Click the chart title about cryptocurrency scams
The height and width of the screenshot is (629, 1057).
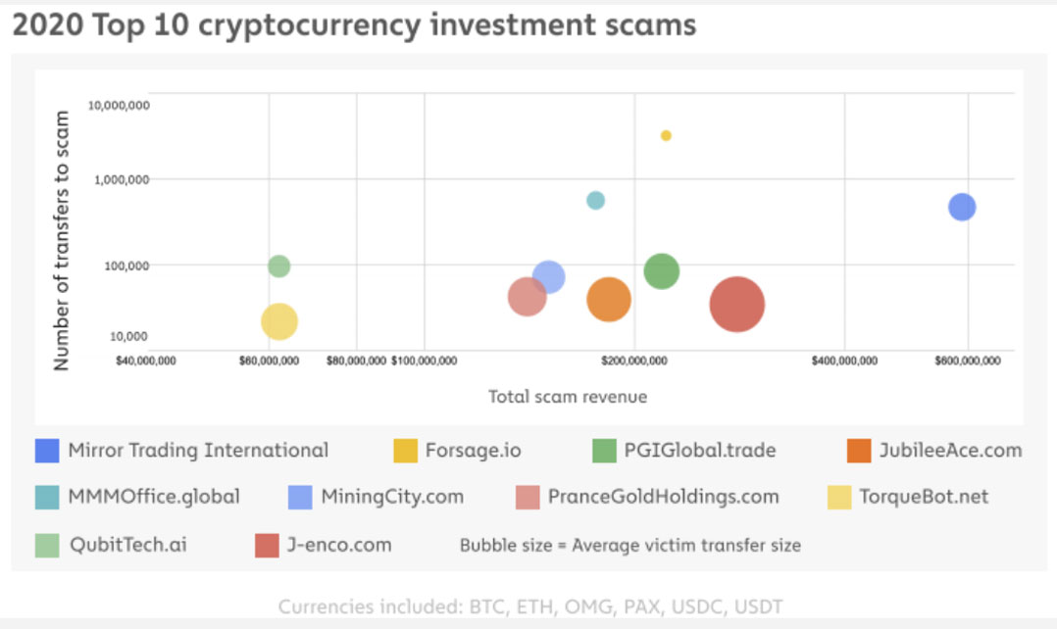pos(354,24)
